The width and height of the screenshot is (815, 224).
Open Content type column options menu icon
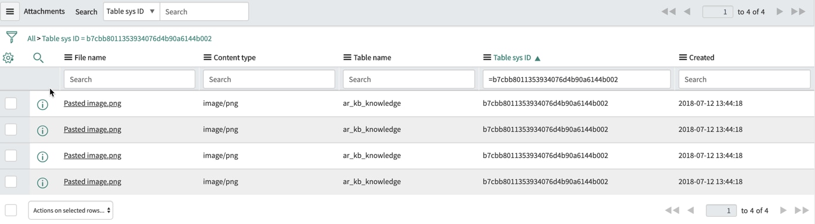(207, 58)
